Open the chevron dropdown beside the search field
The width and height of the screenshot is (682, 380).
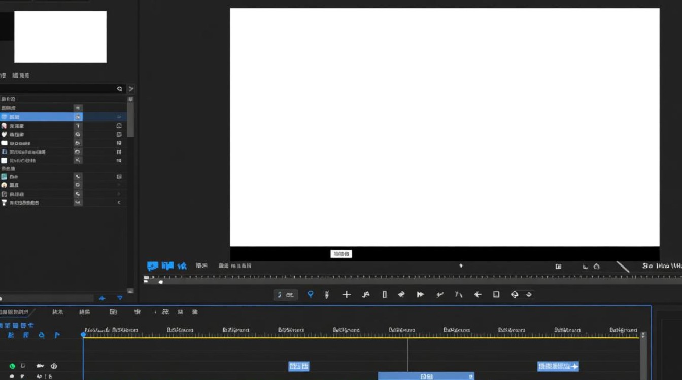(x=131, y=89)
